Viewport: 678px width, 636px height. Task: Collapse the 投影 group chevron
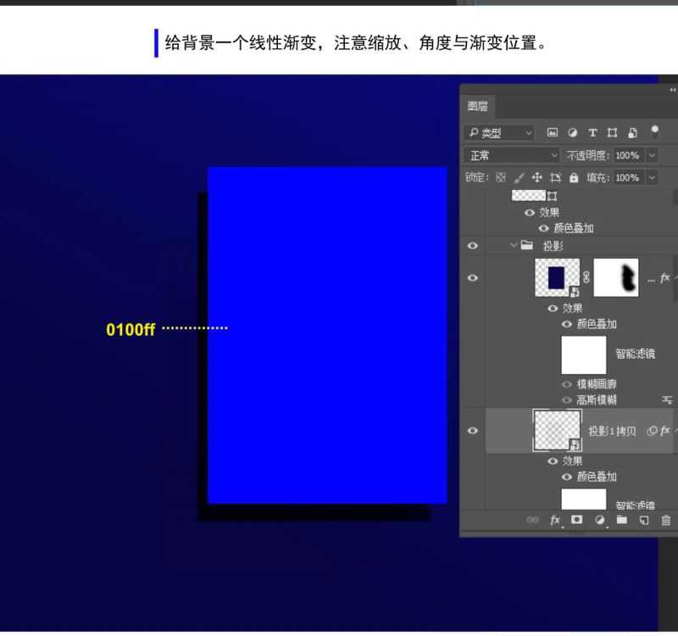(514, 244)
